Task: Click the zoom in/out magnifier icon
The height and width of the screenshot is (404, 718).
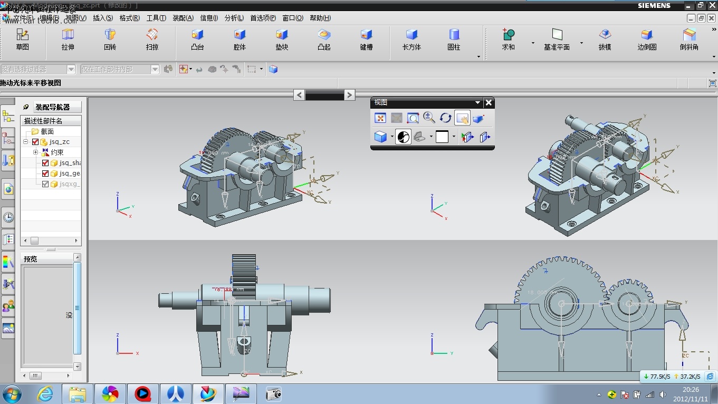Action: pyautogui.click(x=429, y=118)
